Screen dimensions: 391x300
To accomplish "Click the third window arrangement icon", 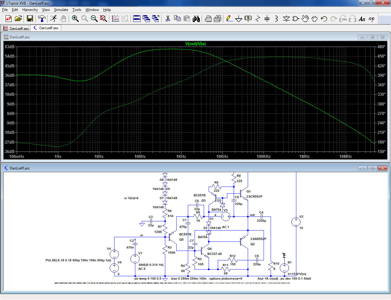I will [x=156, y=19].
